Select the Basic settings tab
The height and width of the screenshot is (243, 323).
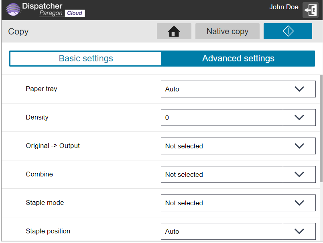85,58
